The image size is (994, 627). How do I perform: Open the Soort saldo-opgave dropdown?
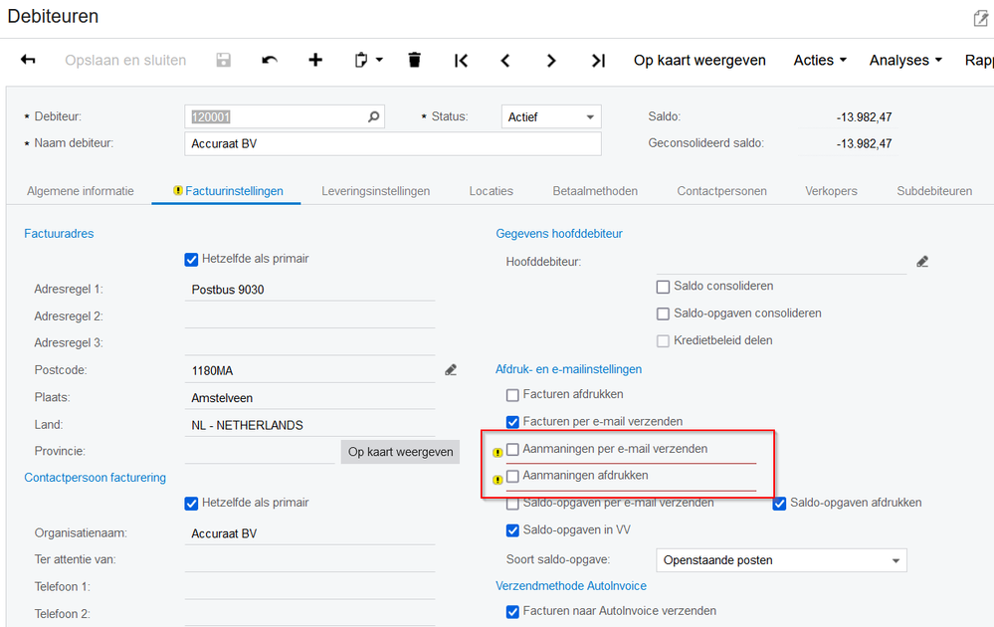895,559
